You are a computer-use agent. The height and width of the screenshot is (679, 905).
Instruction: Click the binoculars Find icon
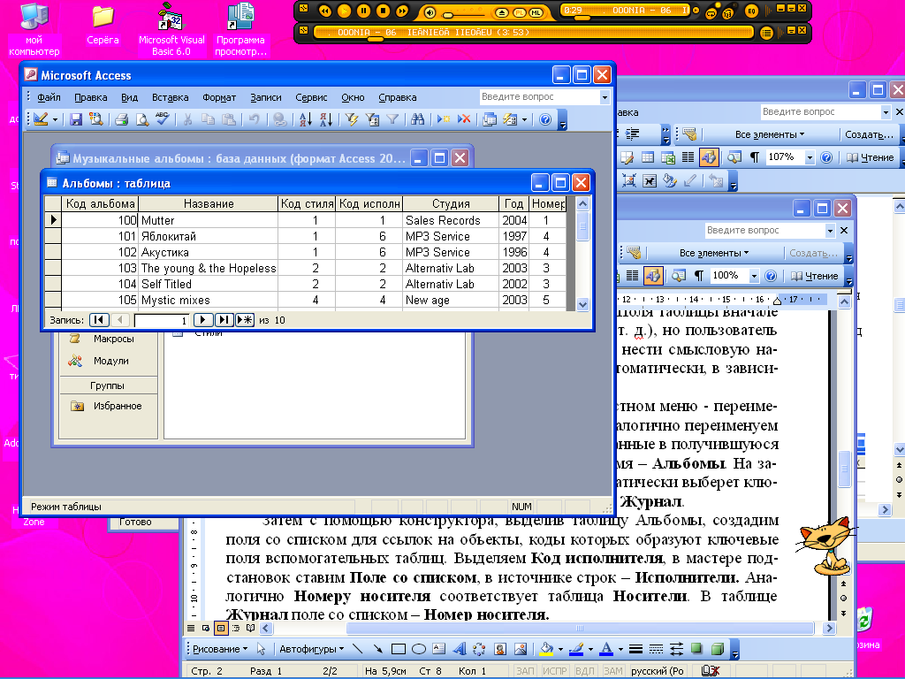click(x=418, y=119)
